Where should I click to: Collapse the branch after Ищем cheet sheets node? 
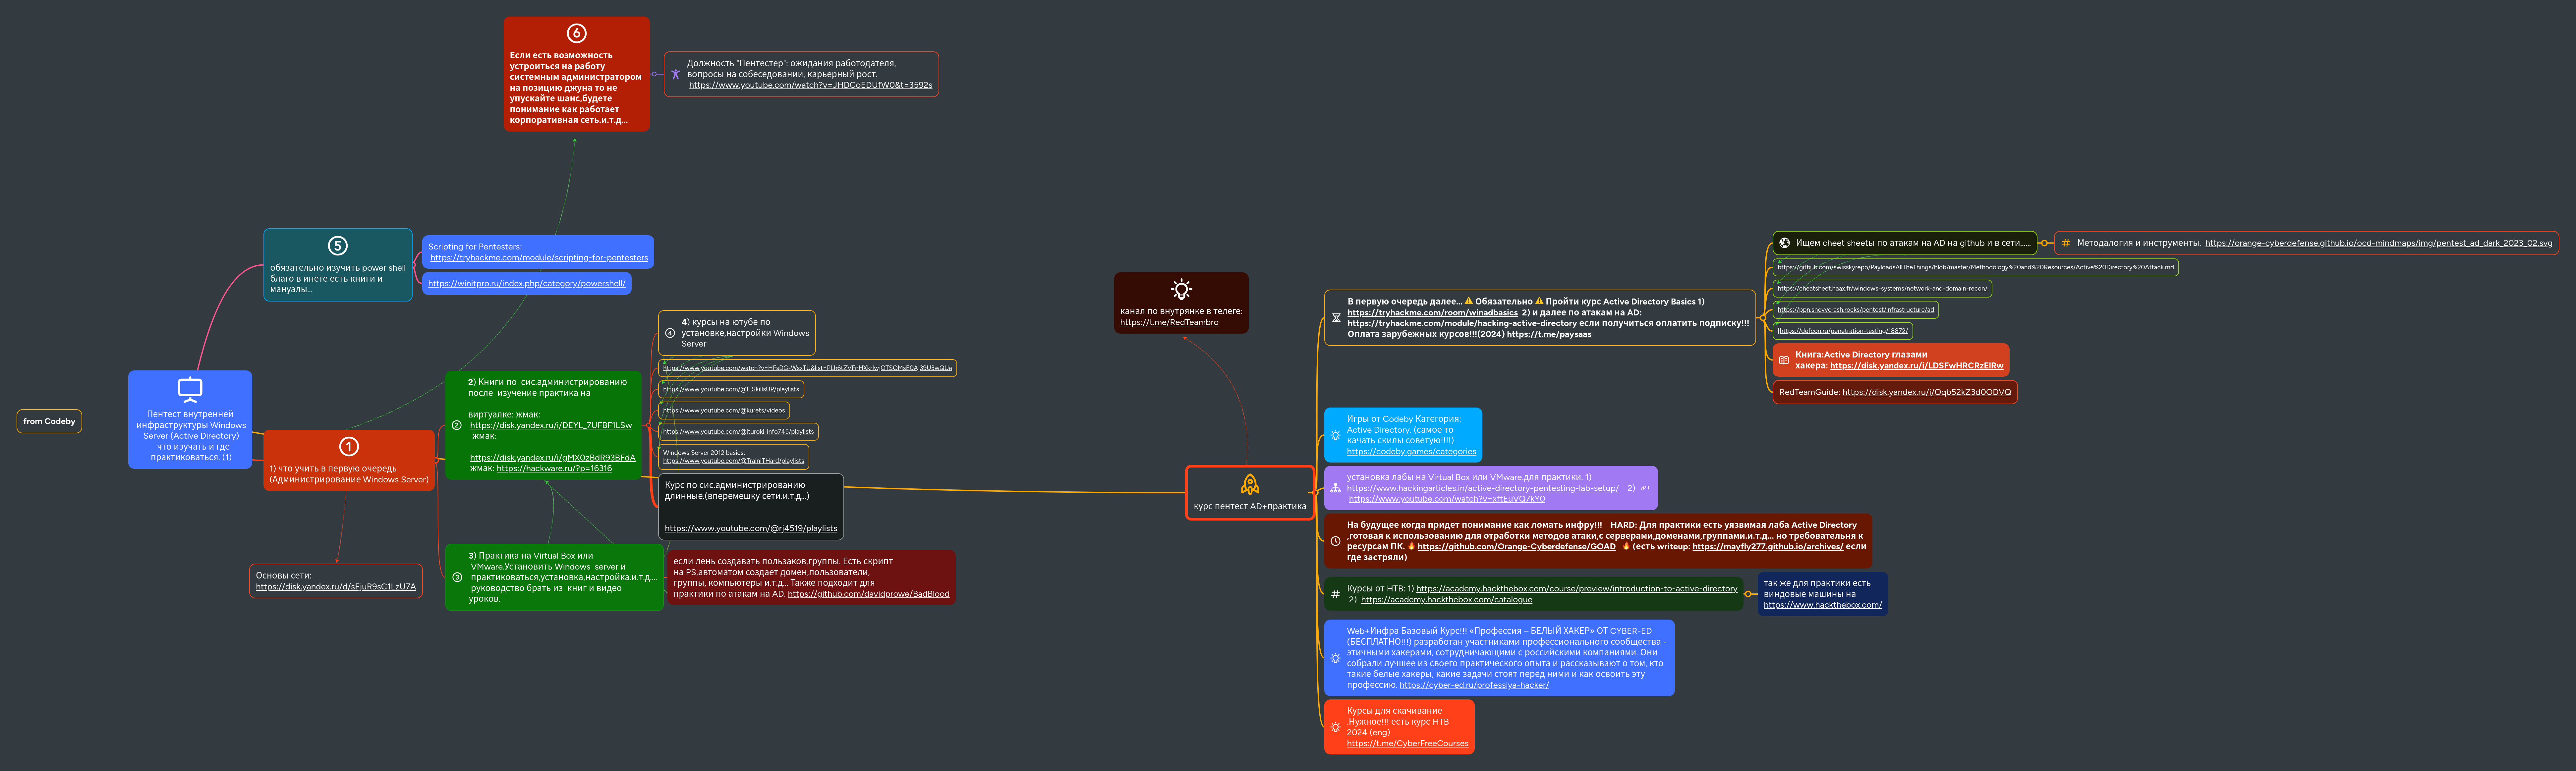tap(2045, 243)
